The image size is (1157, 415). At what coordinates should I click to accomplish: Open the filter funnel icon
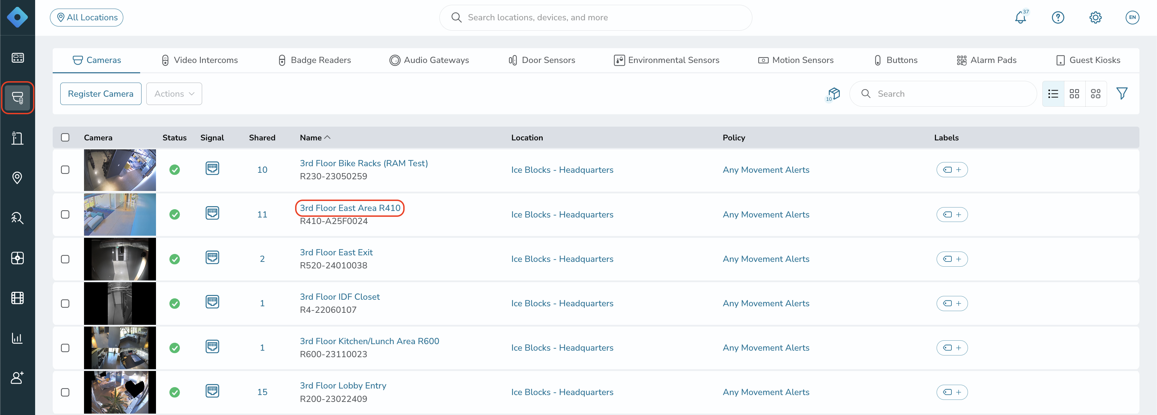tap(1122, 93)
